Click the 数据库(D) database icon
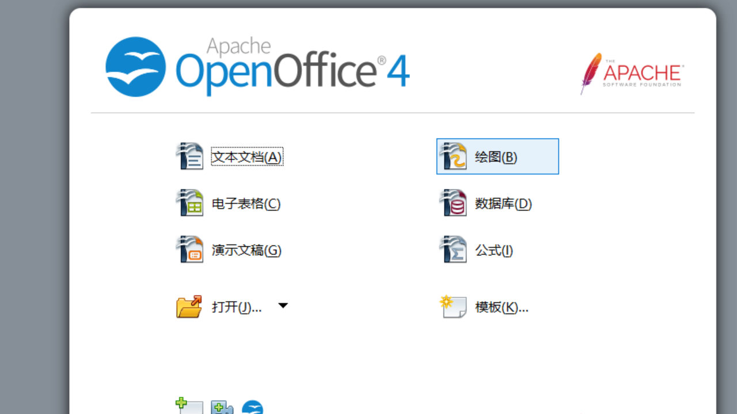The width and height of the screenshot is (737, 414). click(453, 203)
